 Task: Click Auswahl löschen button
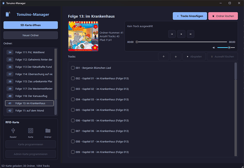tap(222, 57)
